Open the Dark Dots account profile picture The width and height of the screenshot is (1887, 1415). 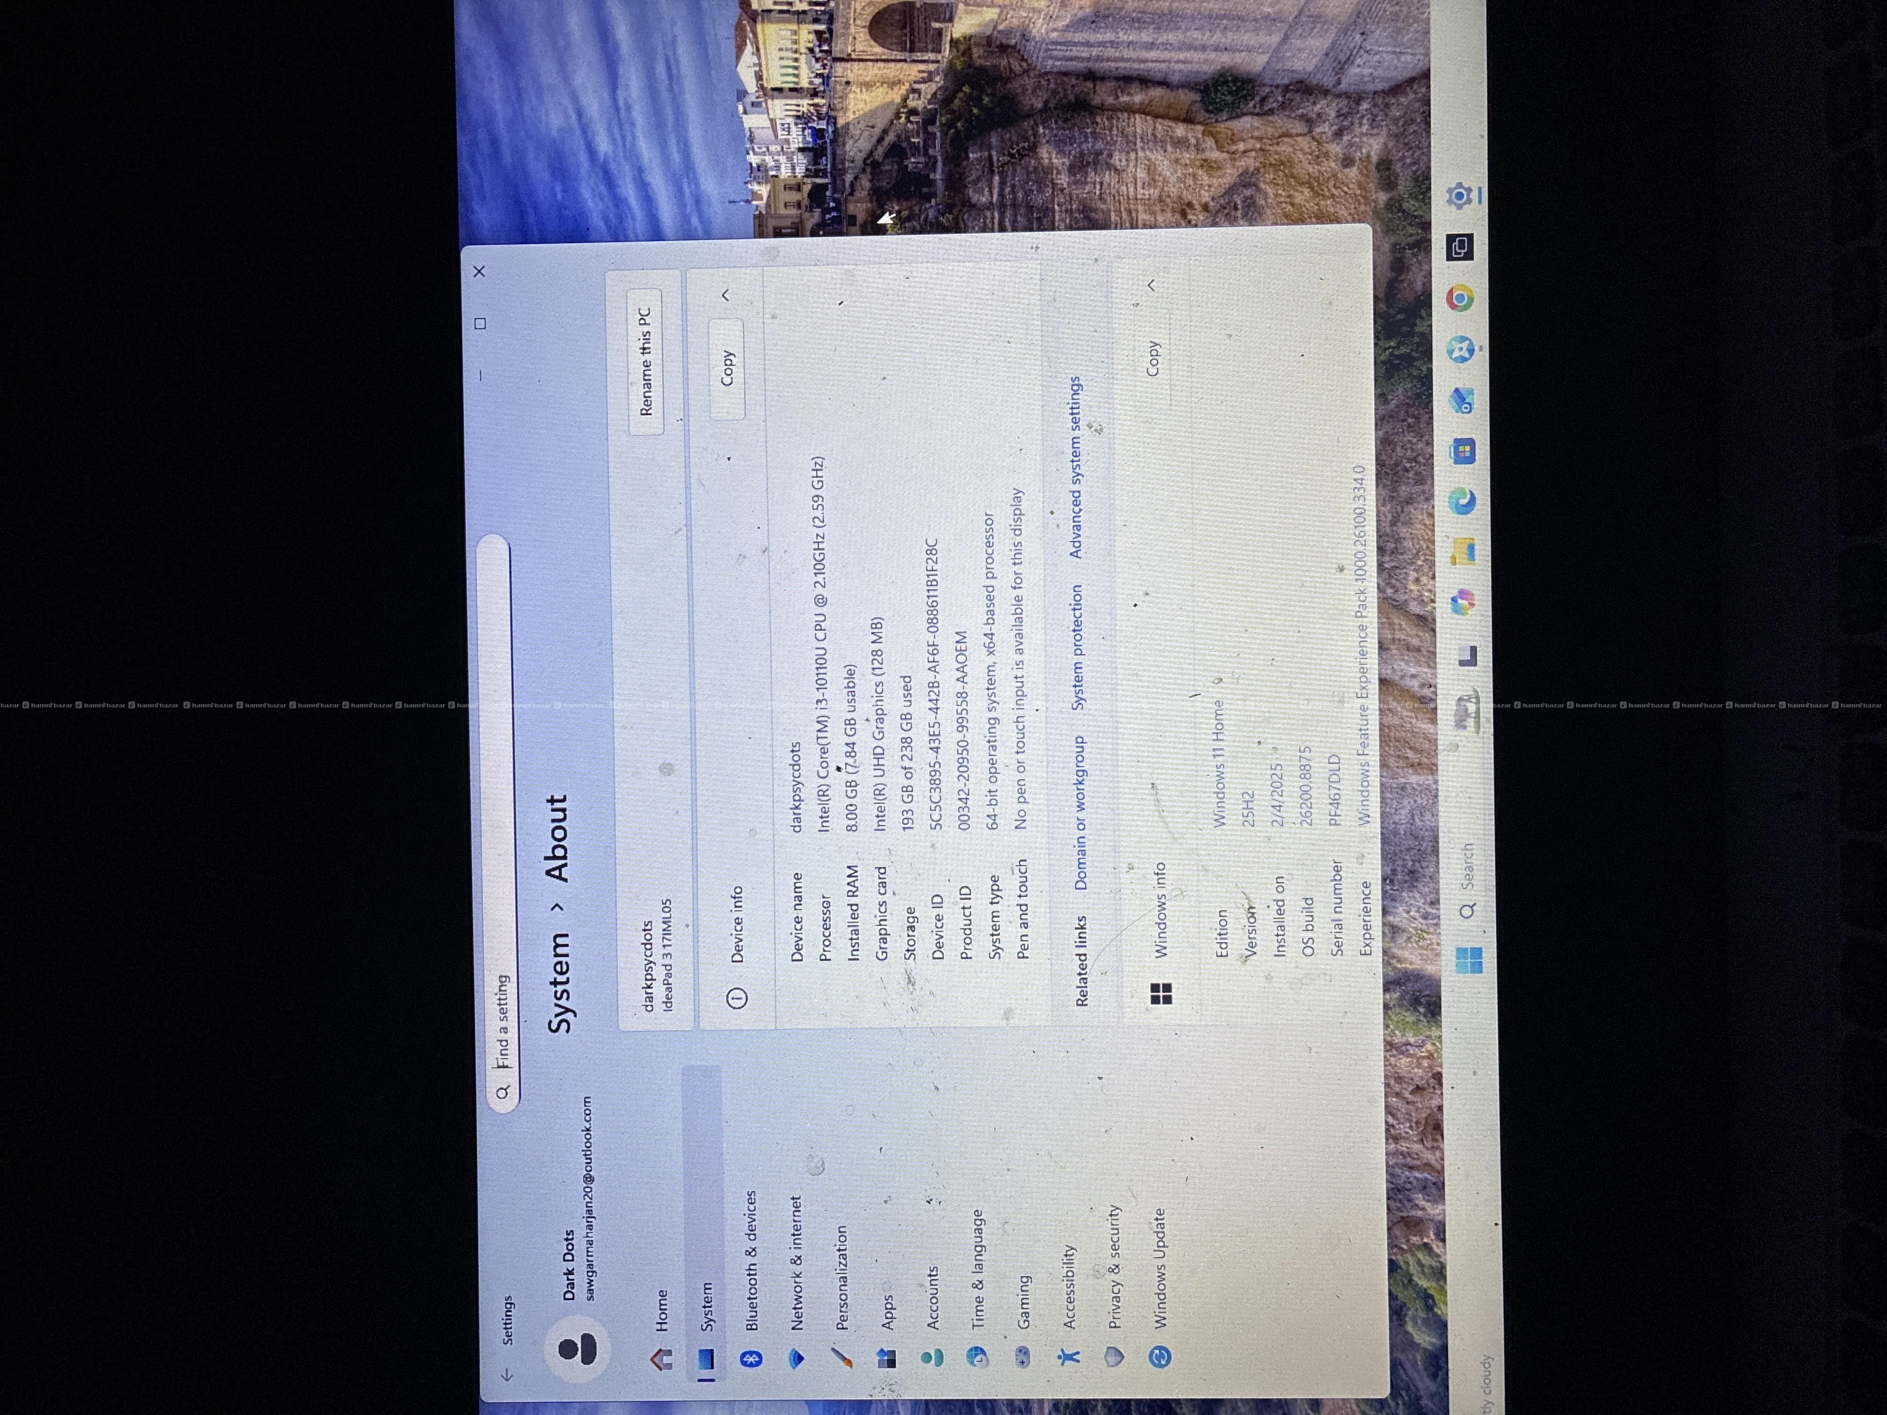pyautogui.click(x=577, y=1349)
